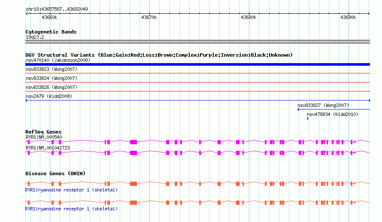Click the left arrowhead of the ruler
Screen dimensions: 382x222
27,13
